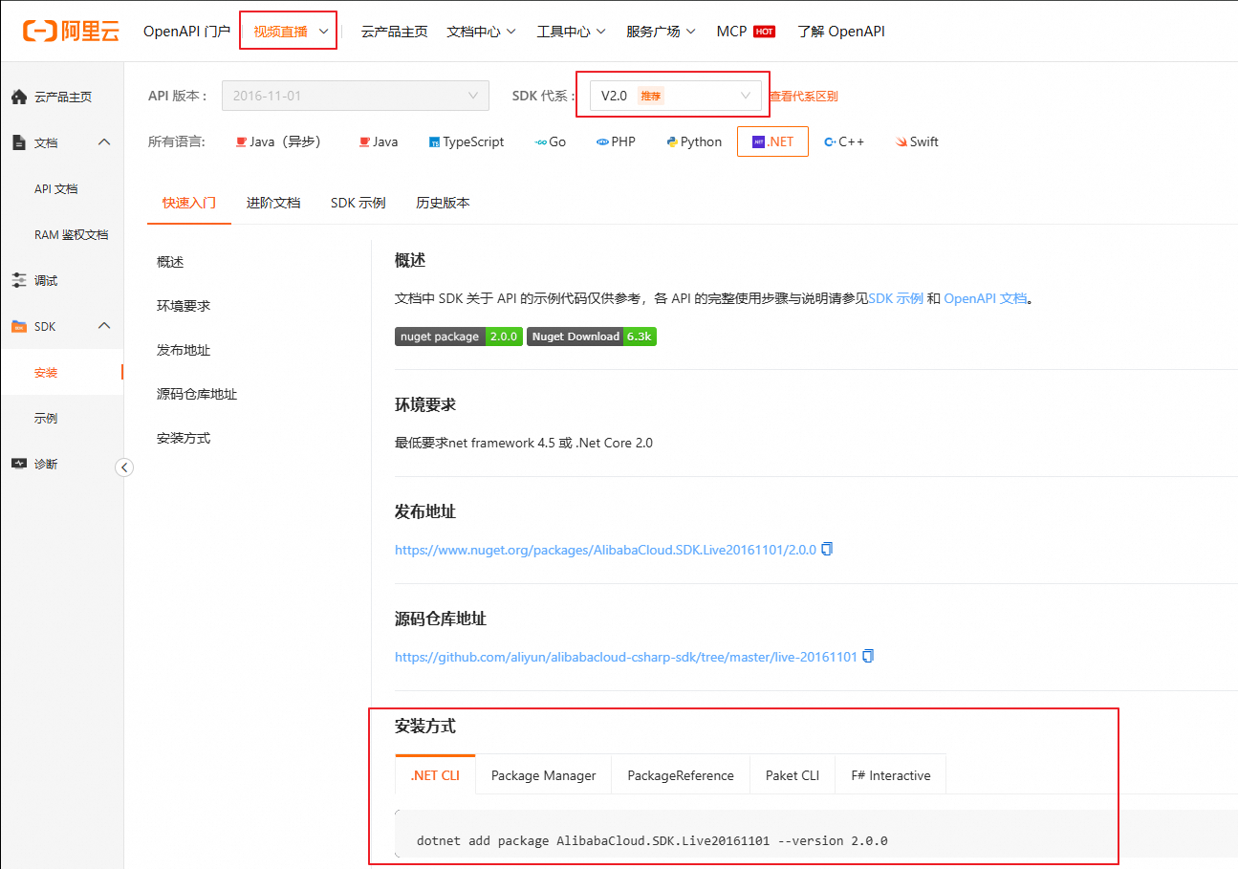
Task: Click the document icon beside 文档
Action: tap(19, 142)
